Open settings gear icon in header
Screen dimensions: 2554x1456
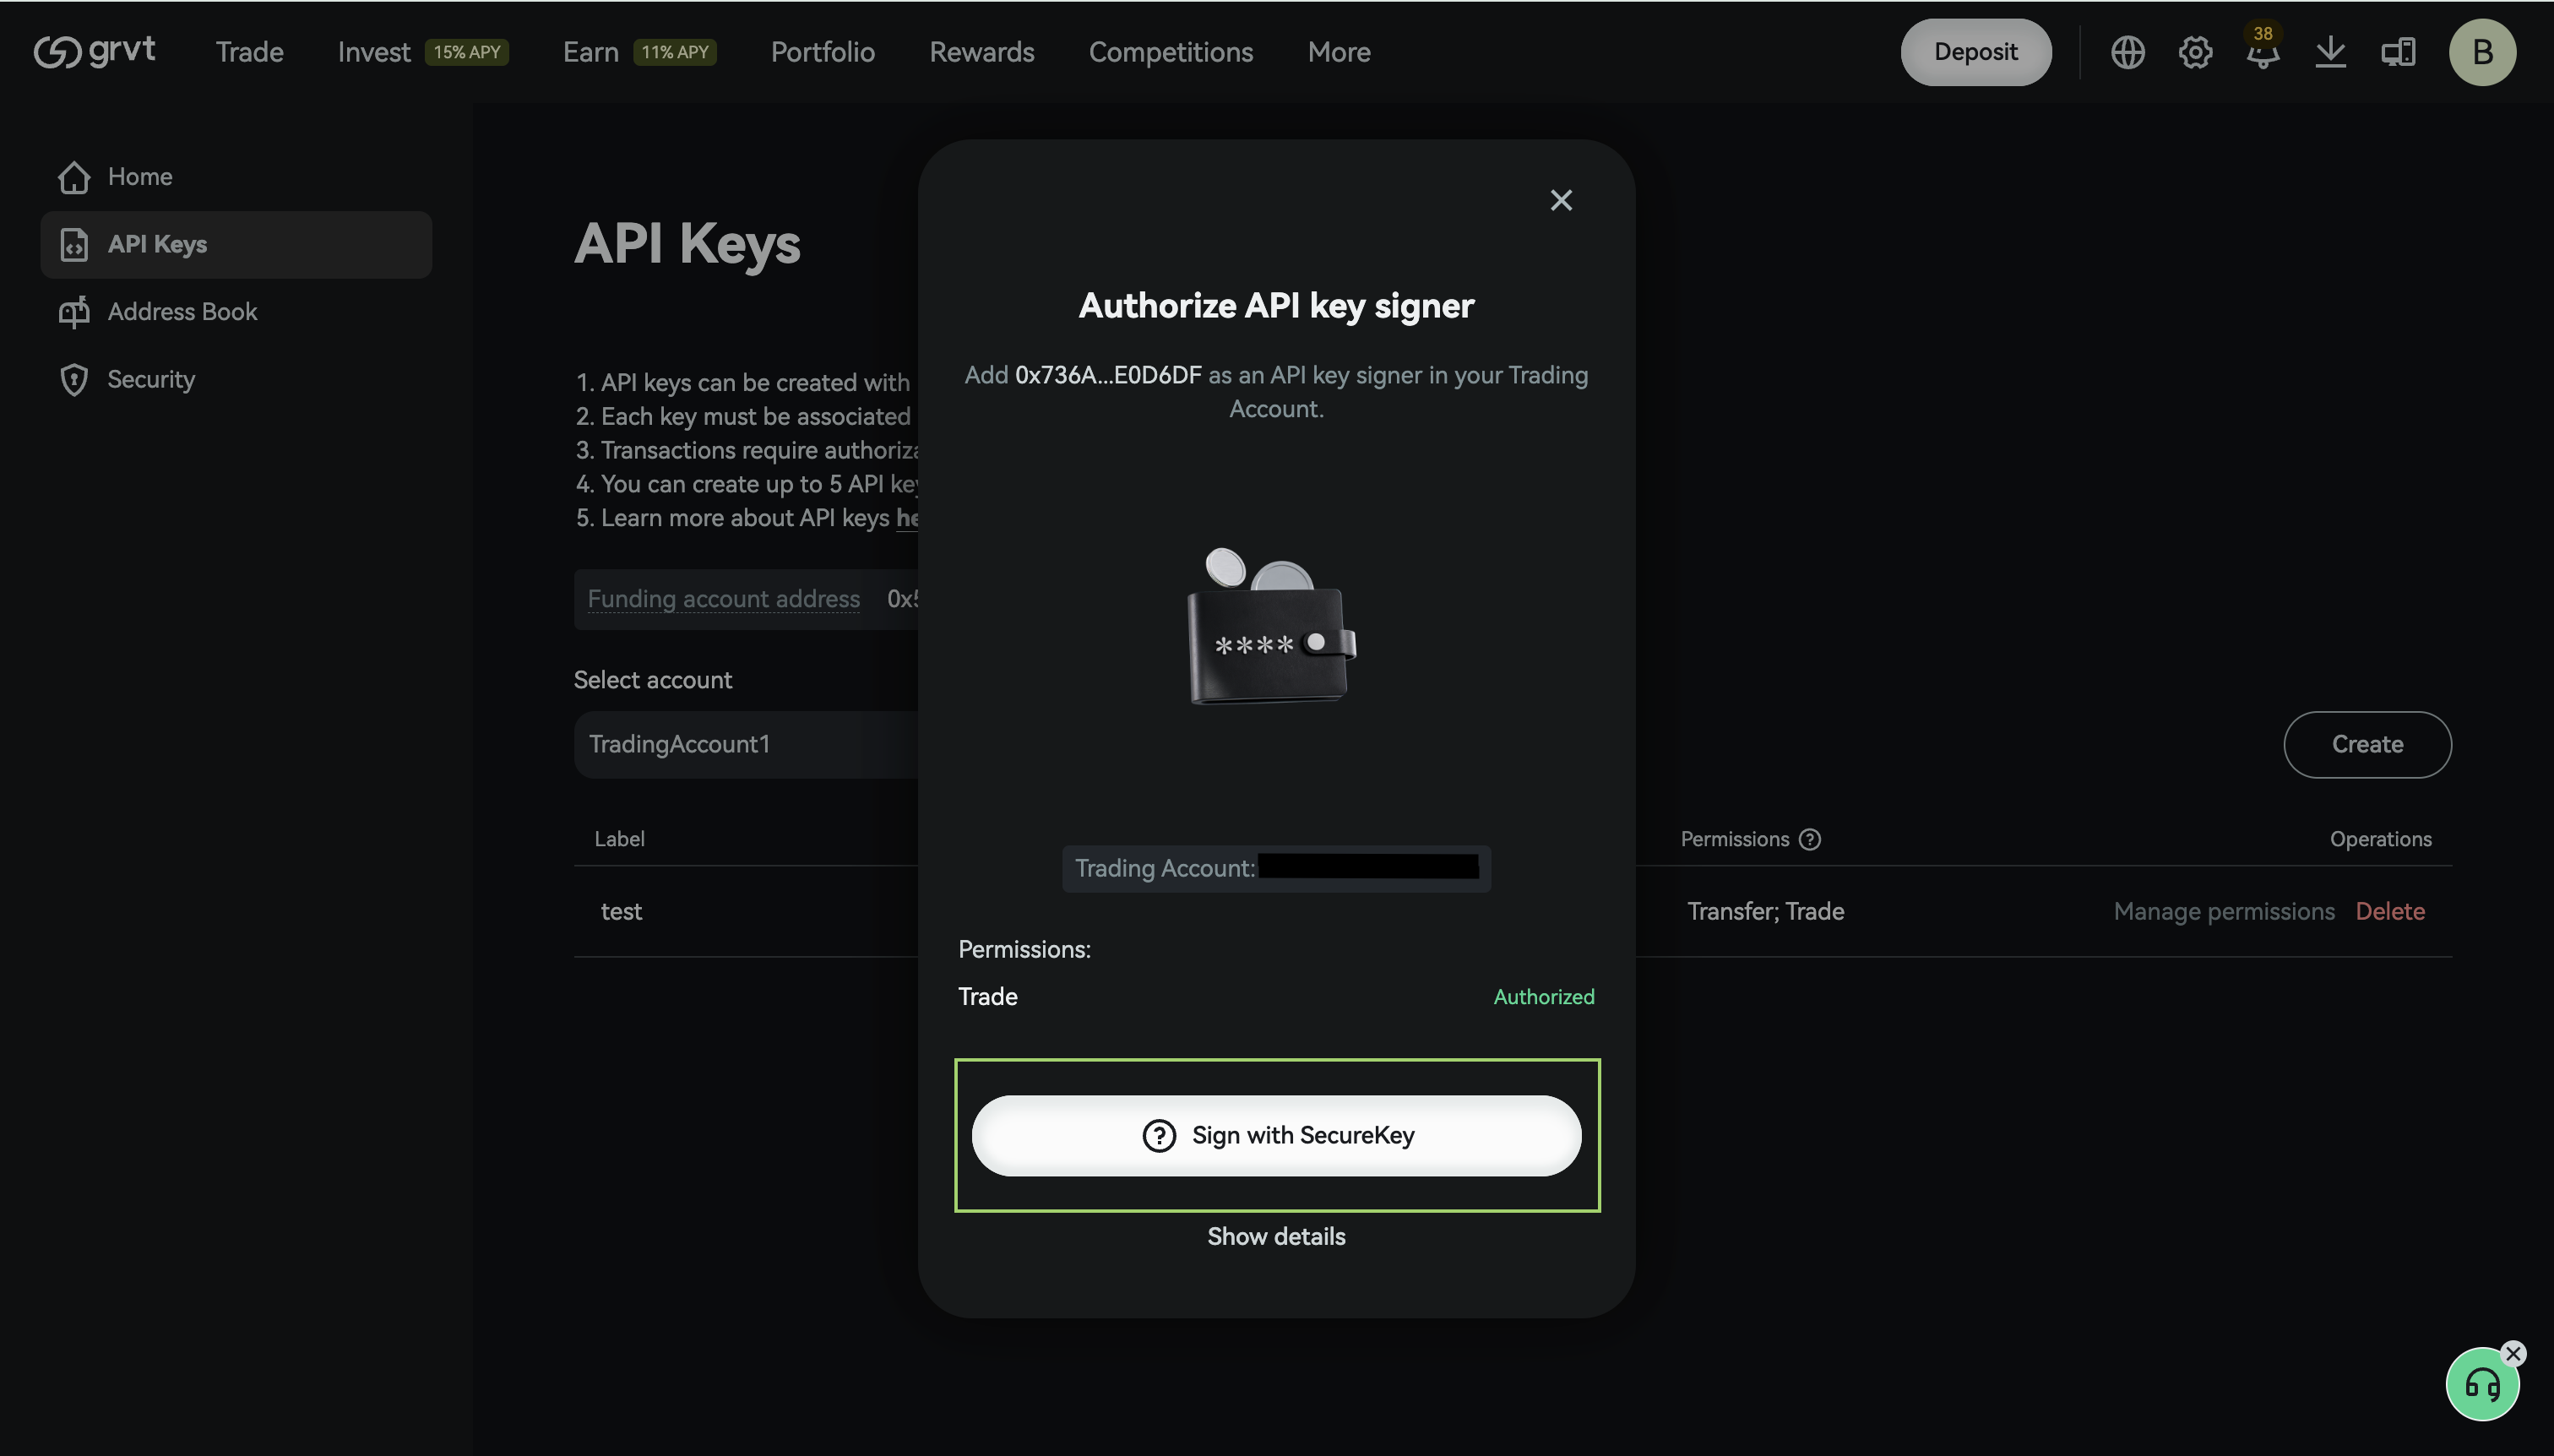[2195, 52]
